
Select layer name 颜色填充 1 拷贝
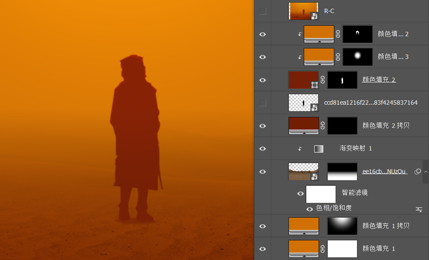[x=386, y=226]
